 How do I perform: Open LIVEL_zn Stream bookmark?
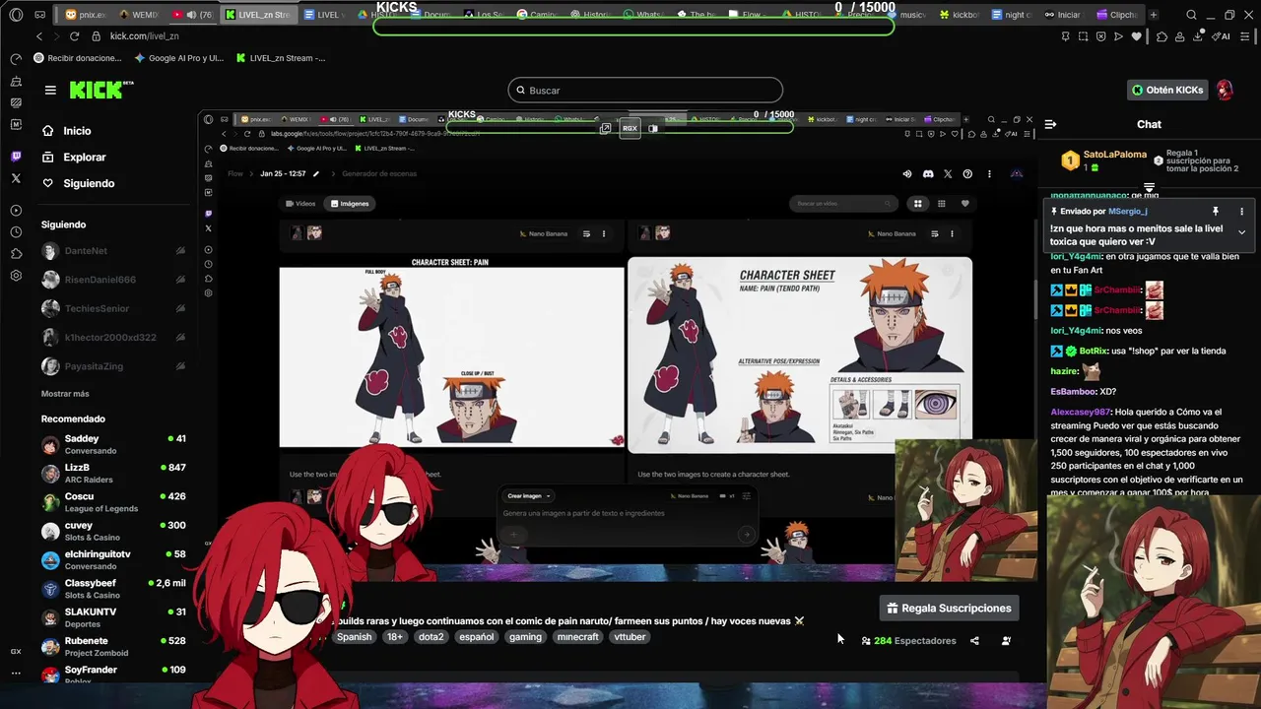(x=281, y=58)
